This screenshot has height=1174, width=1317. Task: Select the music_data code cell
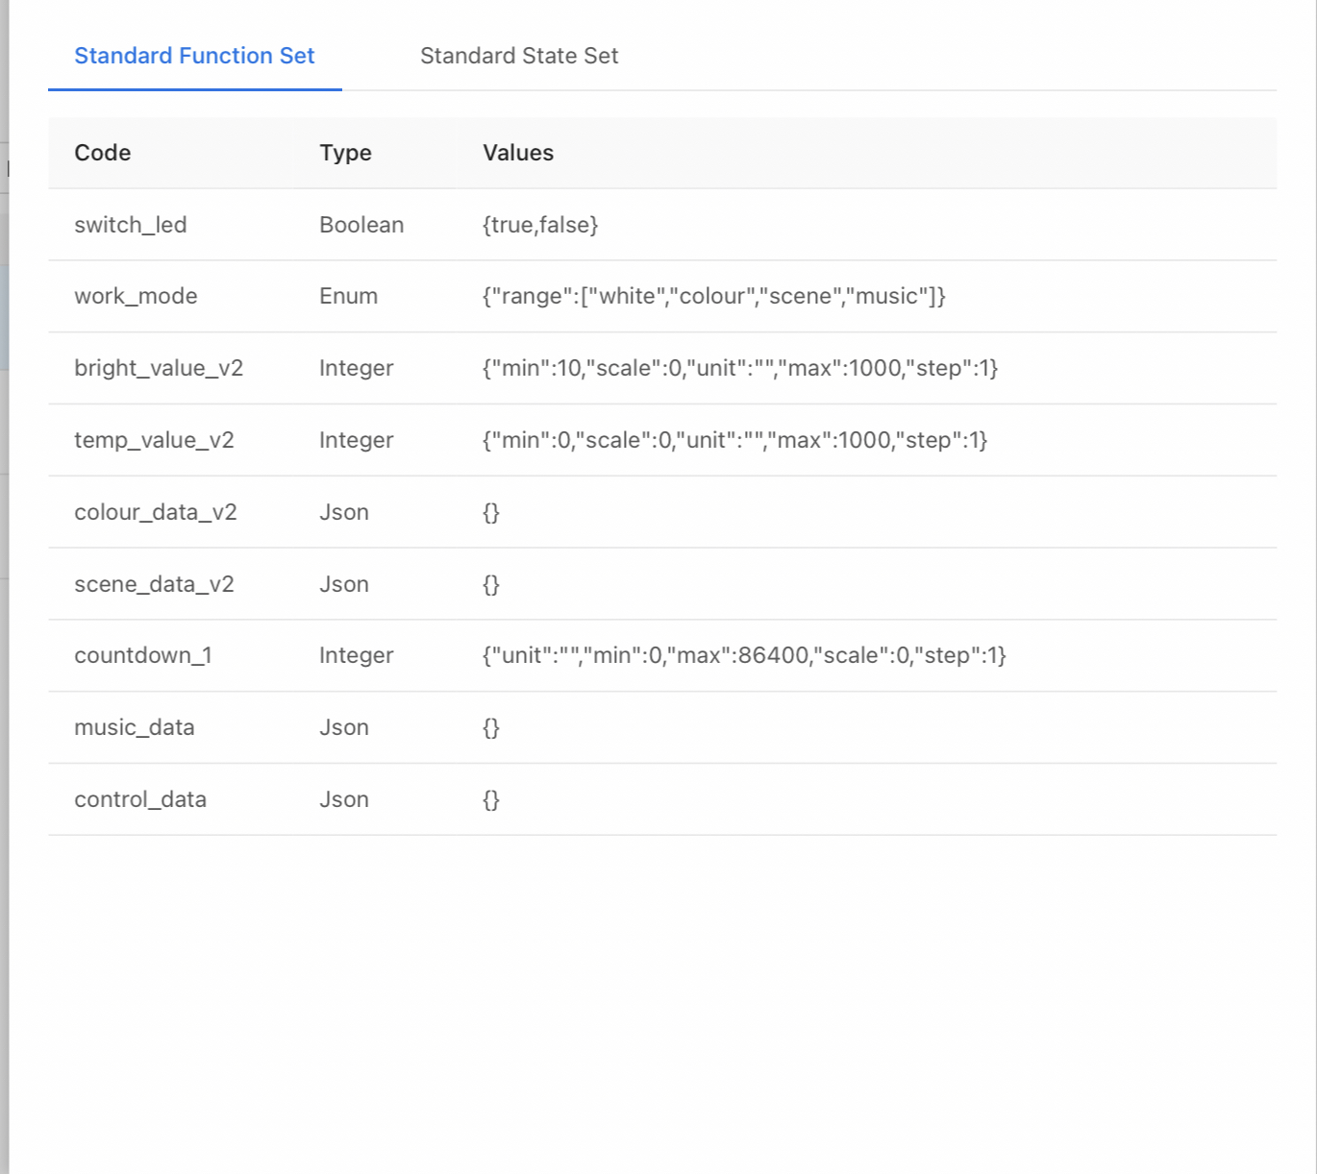coord(135,727)
